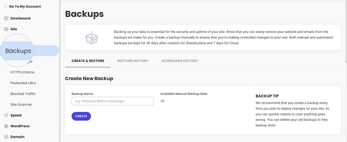The width and height of the screenshot is (347, 142).
Task: Click the back arrow beside Go To My Account
Action: click(x=6, y=7)
